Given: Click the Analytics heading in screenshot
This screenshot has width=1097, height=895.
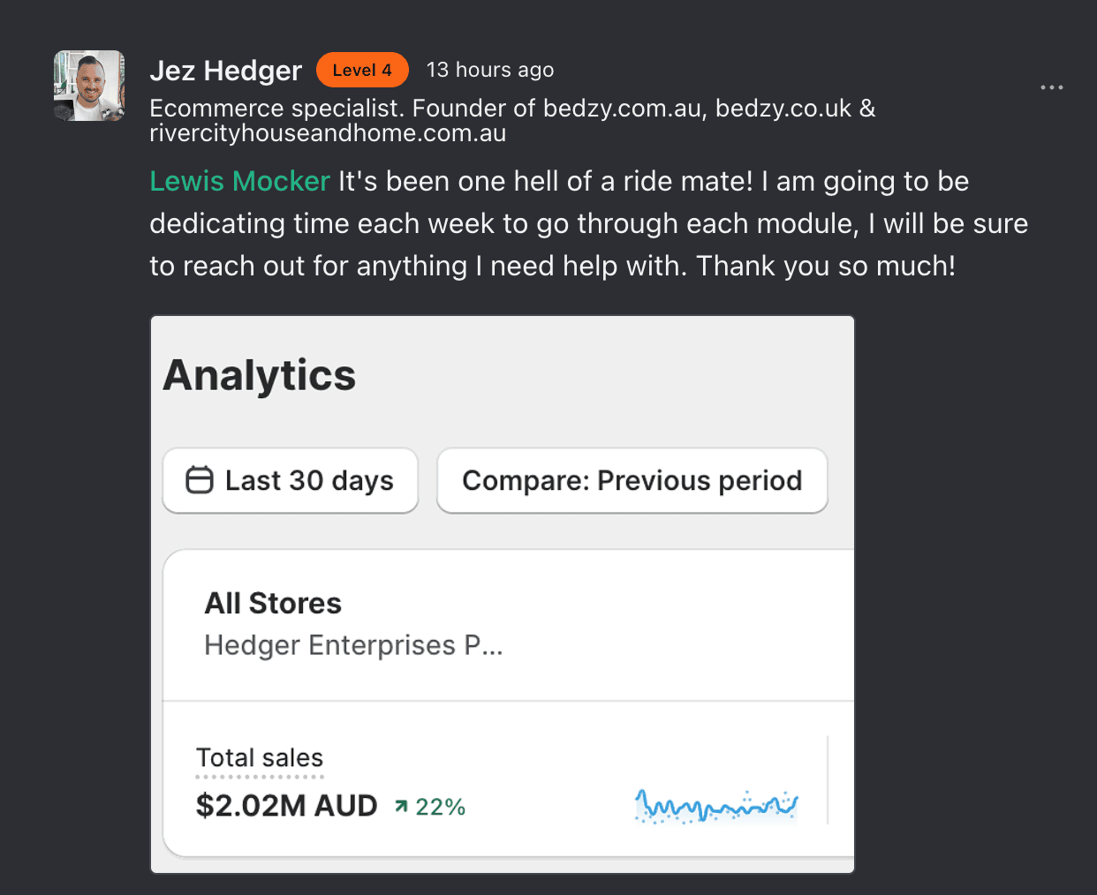Looking at the screenshot, I should [x=260, y=375].
